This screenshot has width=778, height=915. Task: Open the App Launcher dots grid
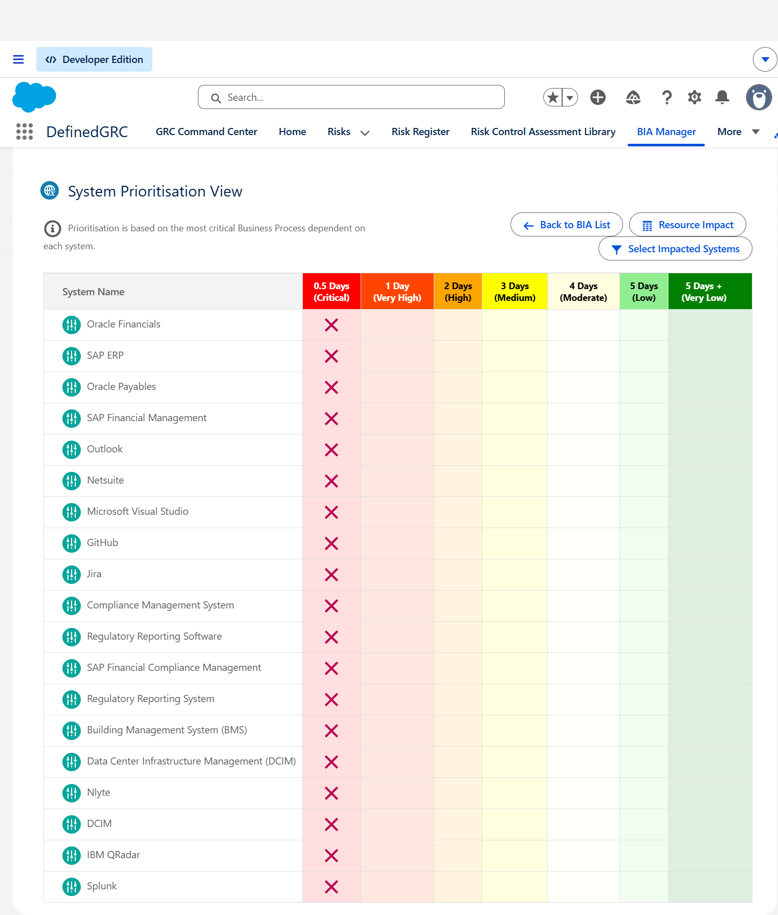click(25, 132)
